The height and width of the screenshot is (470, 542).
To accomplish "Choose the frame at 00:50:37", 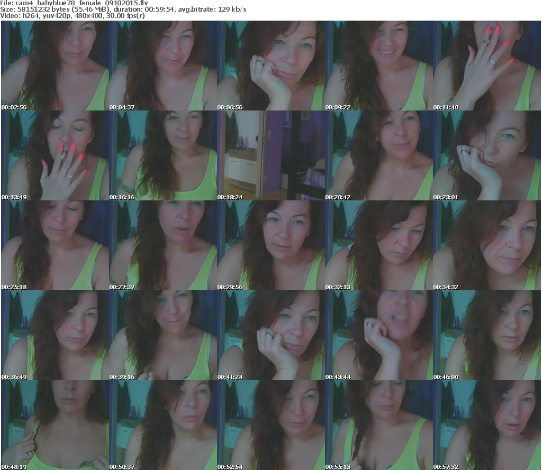I will [x=163, y=425].
